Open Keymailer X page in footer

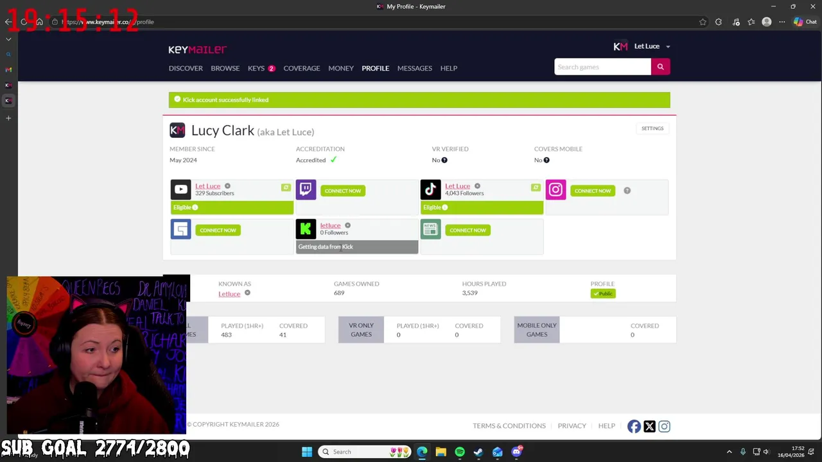pyautogui.click(x=649, y=426)
